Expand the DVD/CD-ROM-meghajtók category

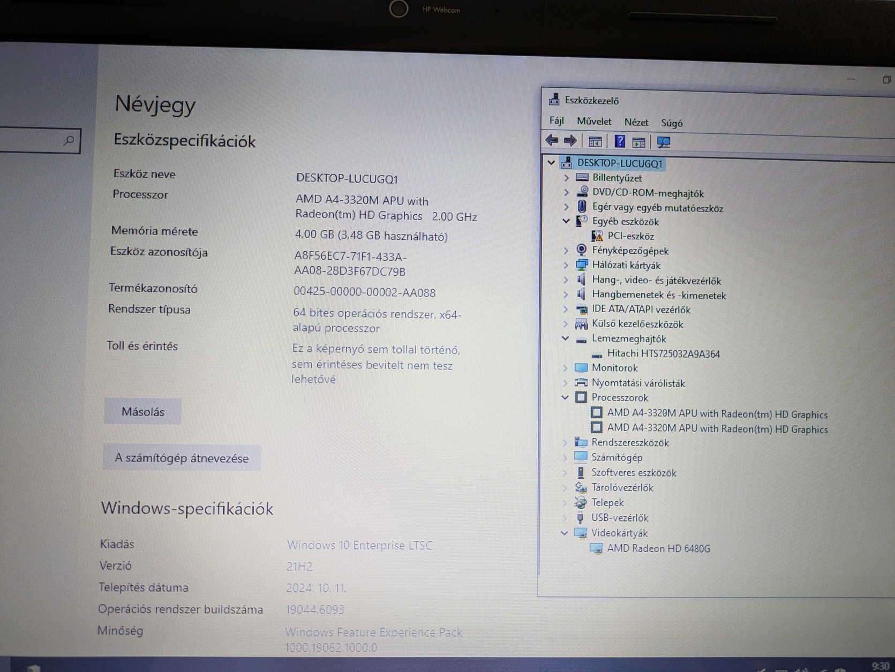[567, 192]
